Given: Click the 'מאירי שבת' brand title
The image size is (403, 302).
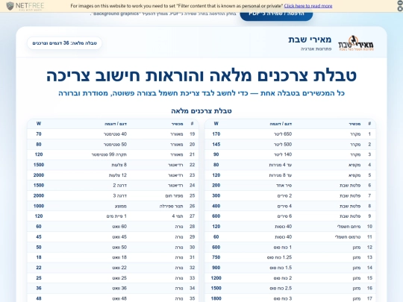Looking at the screenshot, I should coord(310,40).
